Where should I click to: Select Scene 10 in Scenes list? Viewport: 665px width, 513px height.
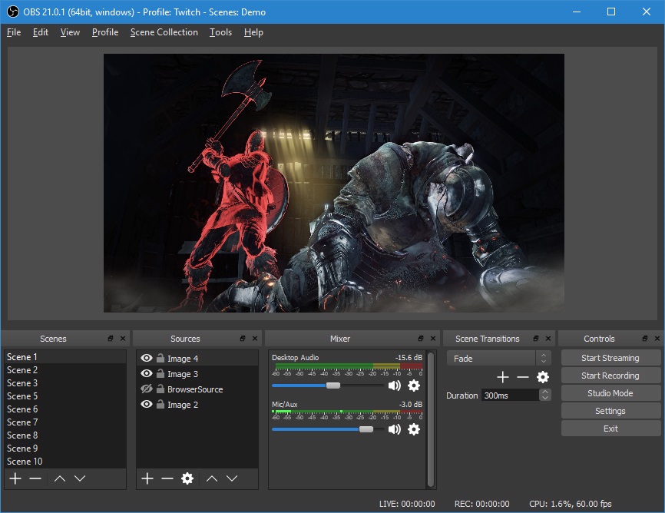65,462
